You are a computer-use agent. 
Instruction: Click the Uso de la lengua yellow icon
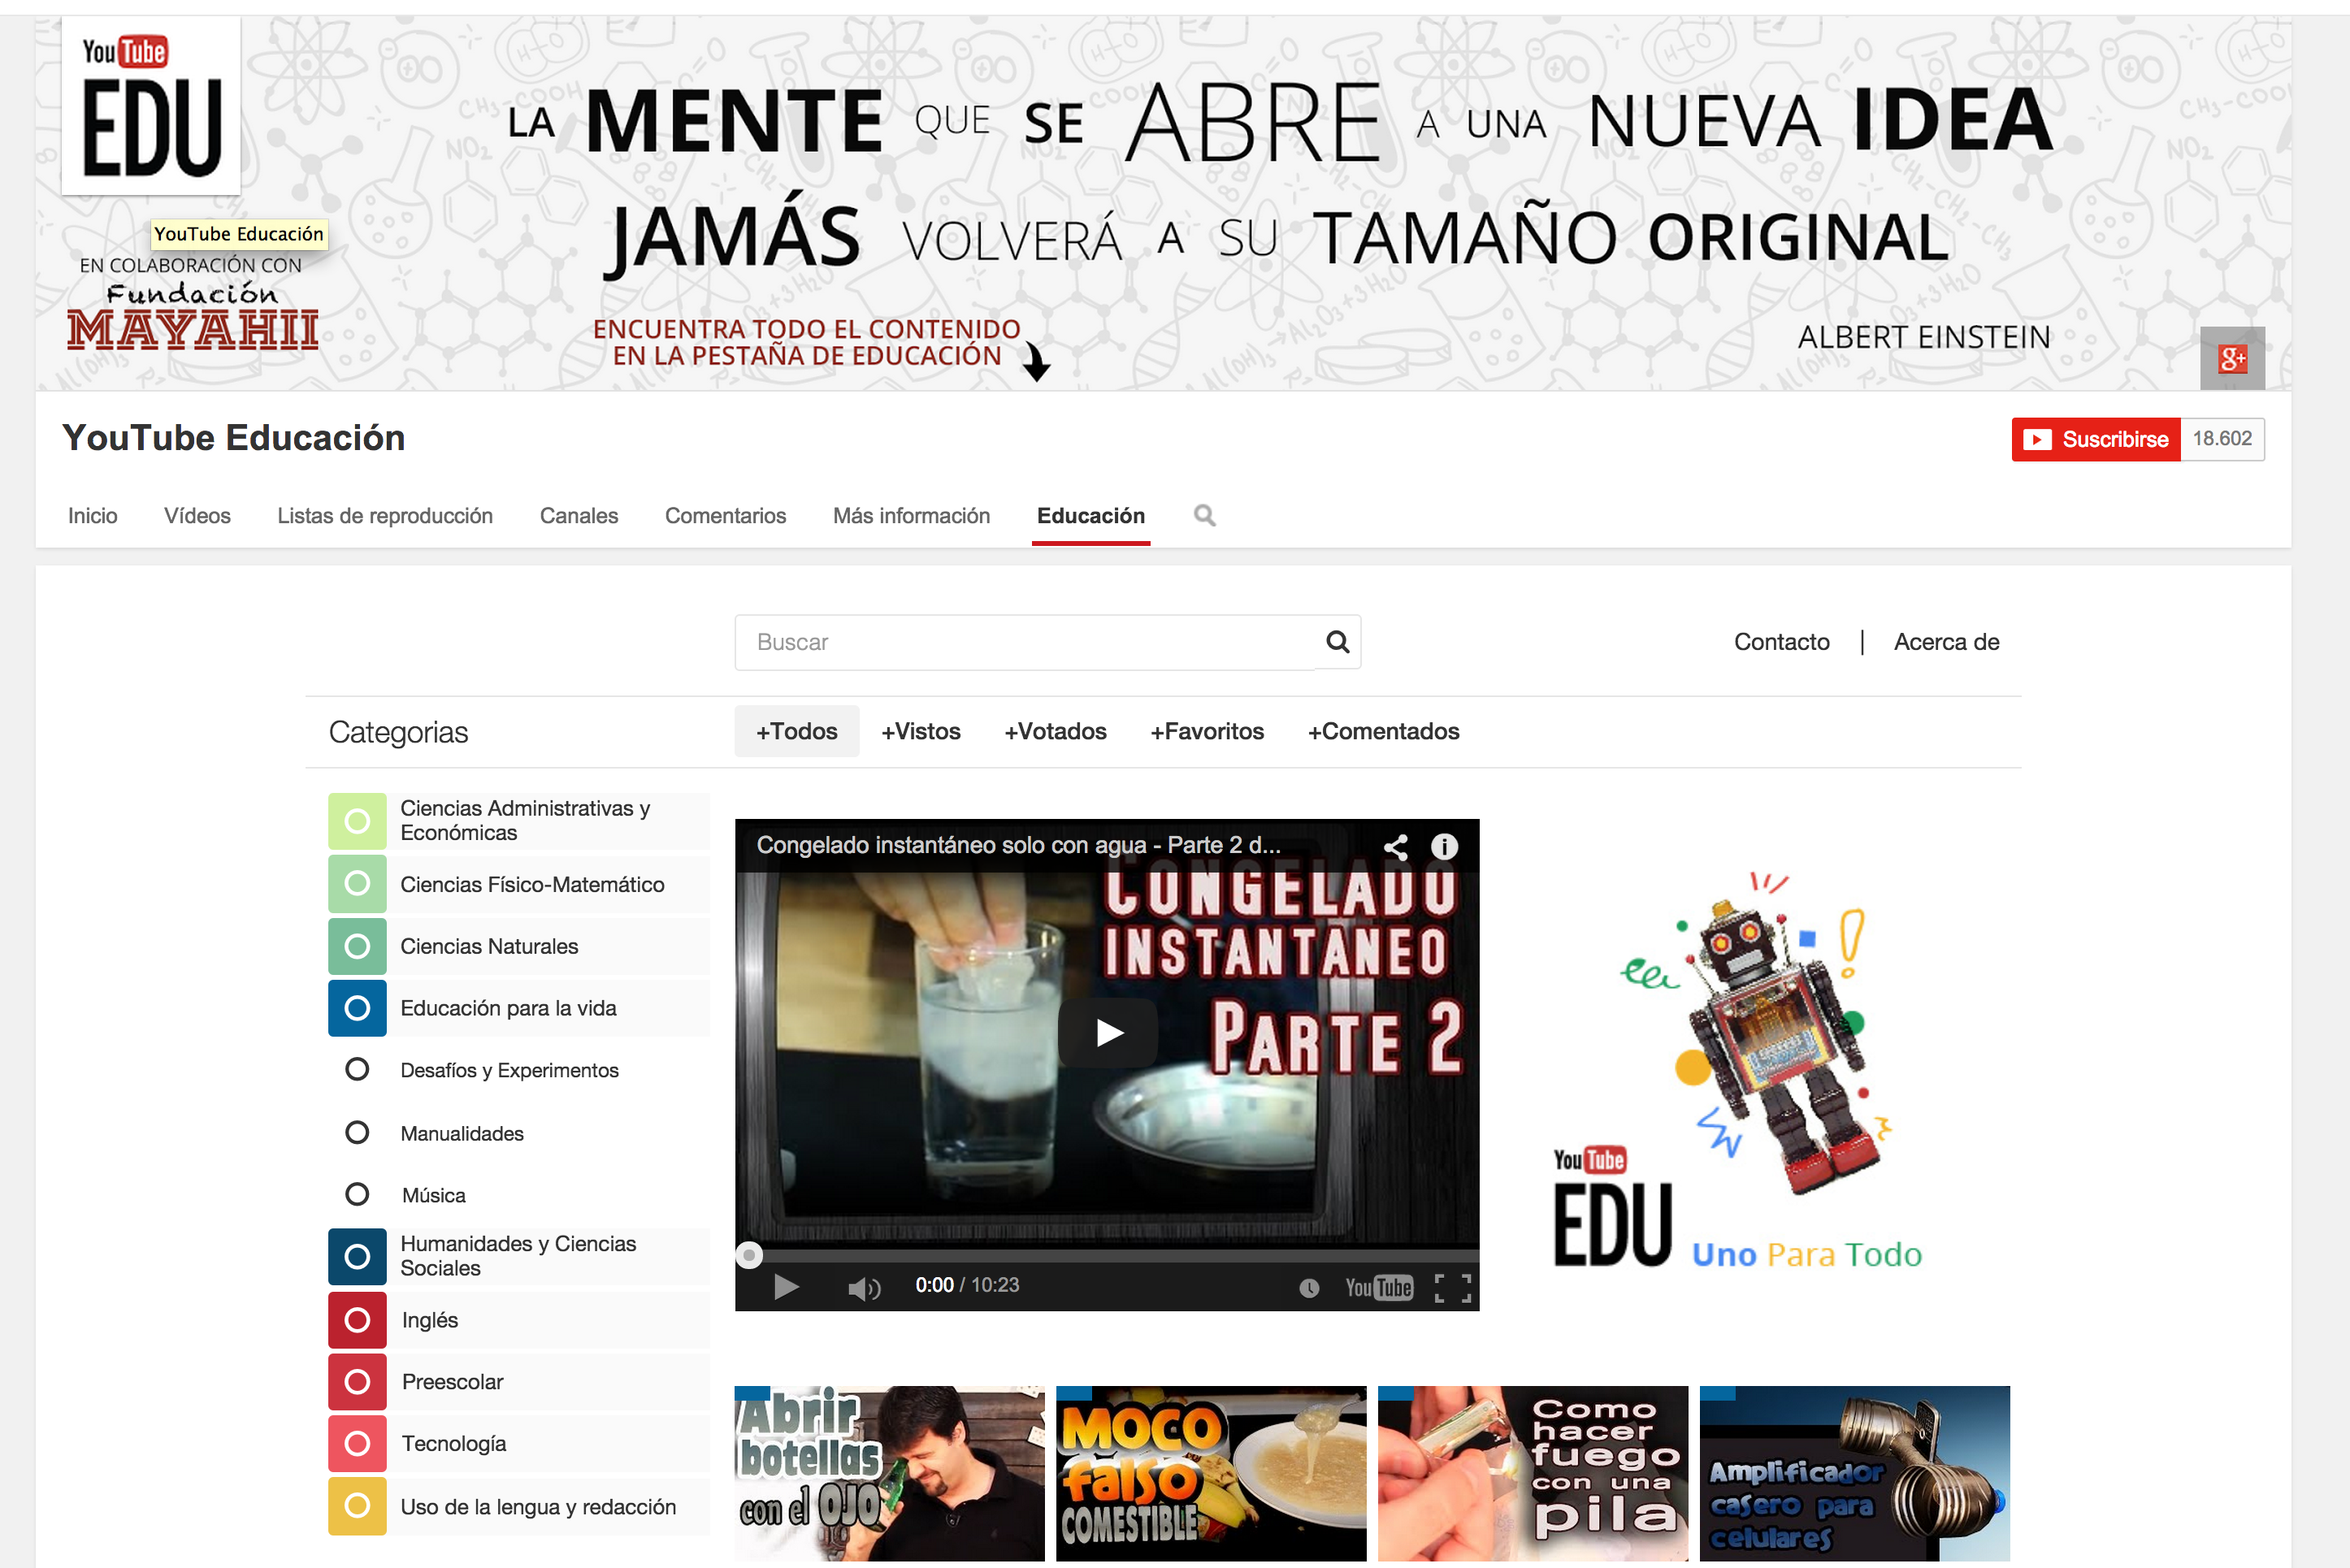[357, 1506]
